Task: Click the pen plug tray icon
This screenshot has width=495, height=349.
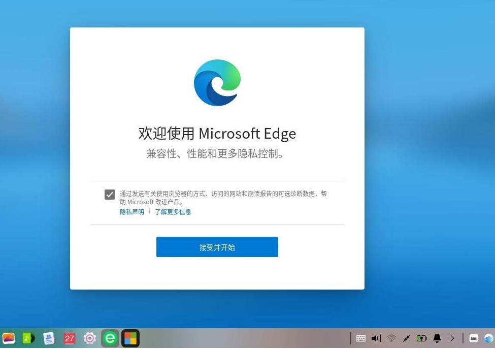Action: point(407,338)
